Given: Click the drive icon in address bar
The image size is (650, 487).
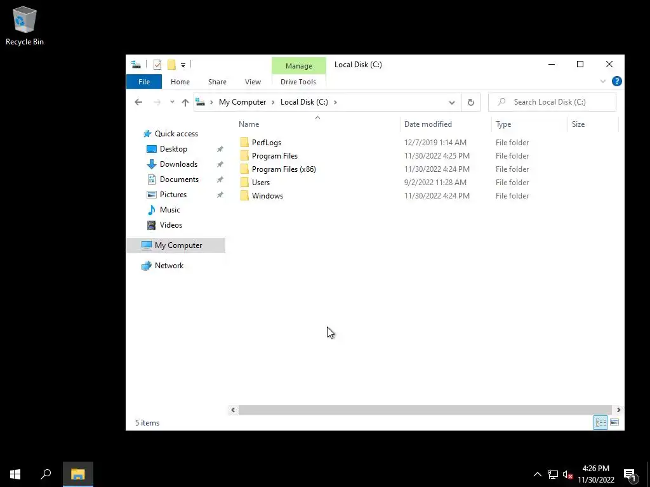Looking at the screenshot, I should coord(200,102).
